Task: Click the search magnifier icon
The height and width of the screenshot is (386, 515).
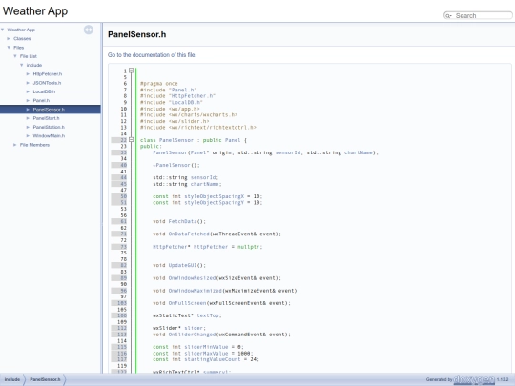Action: click(448, 16)
